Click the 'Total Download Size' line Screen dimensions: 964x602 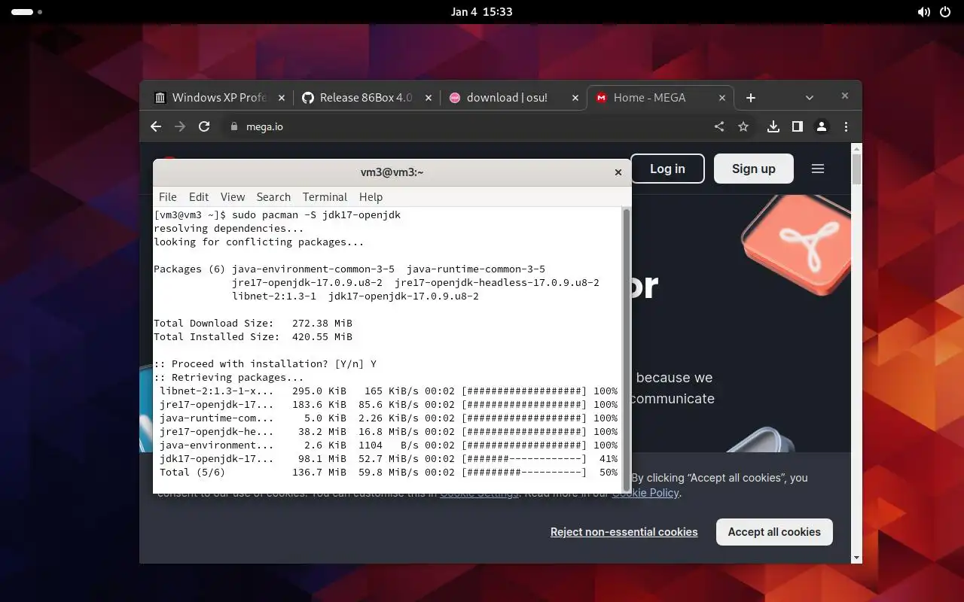click(253, 323)
